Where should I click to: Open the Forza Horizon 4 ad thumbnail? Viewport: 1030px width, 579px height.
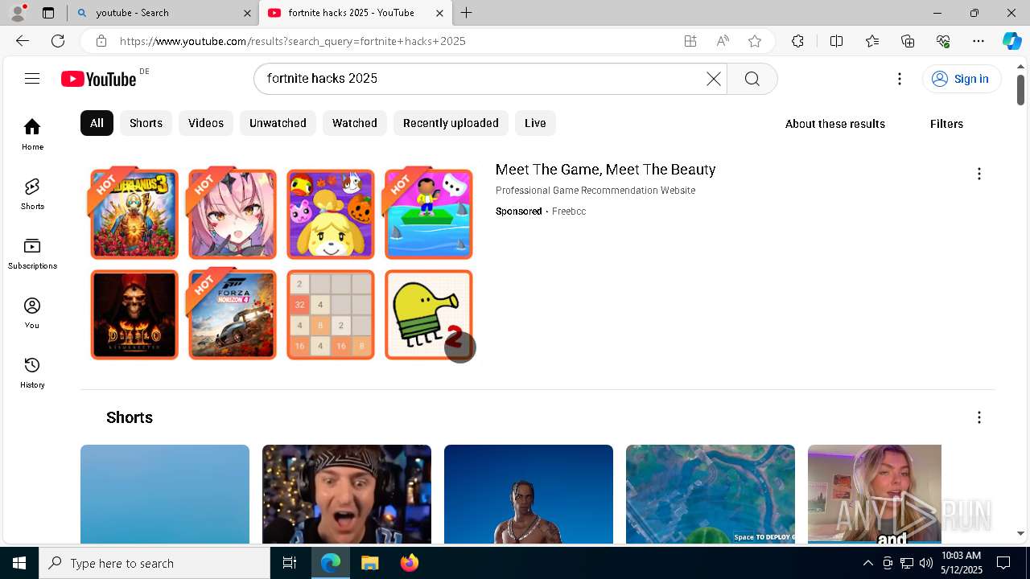pyautogui.click(x=233, y=314)
